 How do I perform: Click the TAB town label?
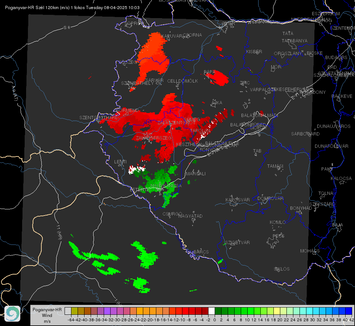click(x=257, y=151)
